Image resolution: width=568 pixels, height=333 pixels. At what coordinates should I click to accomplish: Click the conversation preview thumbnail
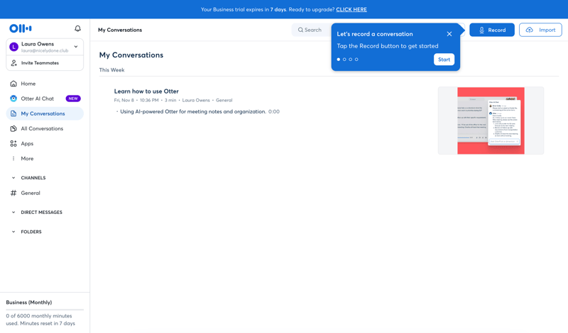click(491, 120)
